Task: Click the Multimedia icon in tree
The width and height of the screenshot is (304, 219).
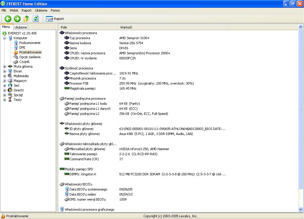Action: 10,76
